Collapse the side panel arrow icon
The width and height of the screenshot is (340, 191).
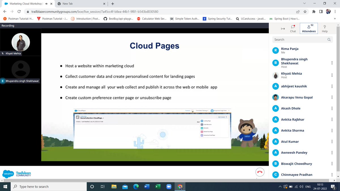point(282,29)
